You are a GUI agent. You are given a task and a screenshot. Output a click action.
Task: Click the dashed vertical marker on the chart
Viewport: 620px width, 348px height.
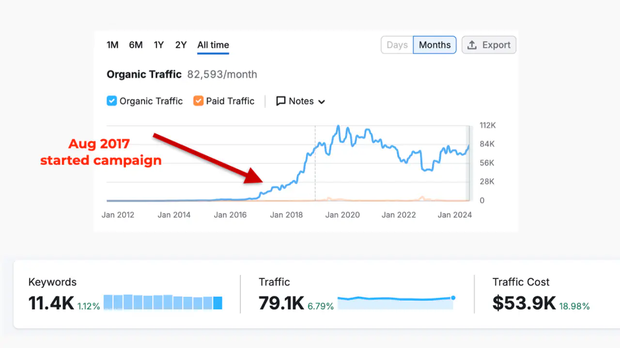pos(315,162)
